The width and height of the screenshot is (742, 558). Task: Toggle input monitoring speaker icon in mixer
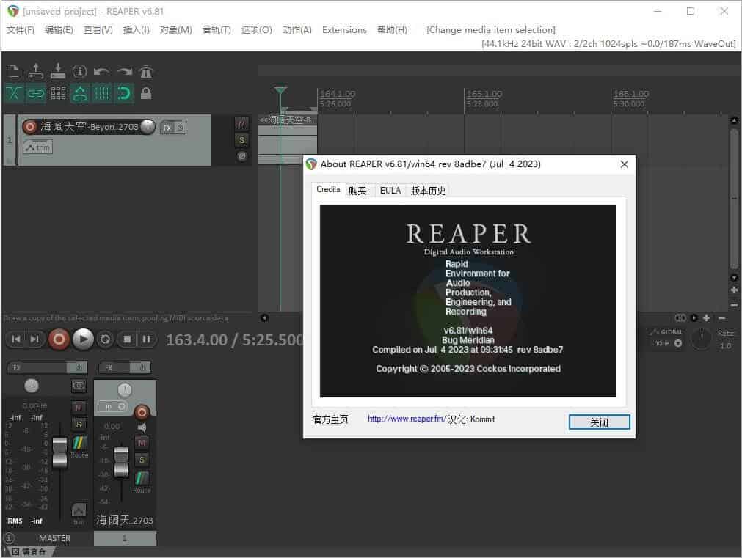[x=142, y=427]
